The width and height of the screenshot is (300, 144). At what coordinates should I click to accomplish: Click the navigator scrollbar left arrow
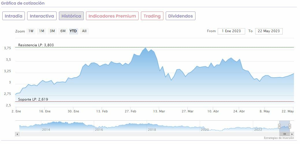coord(17,134)
